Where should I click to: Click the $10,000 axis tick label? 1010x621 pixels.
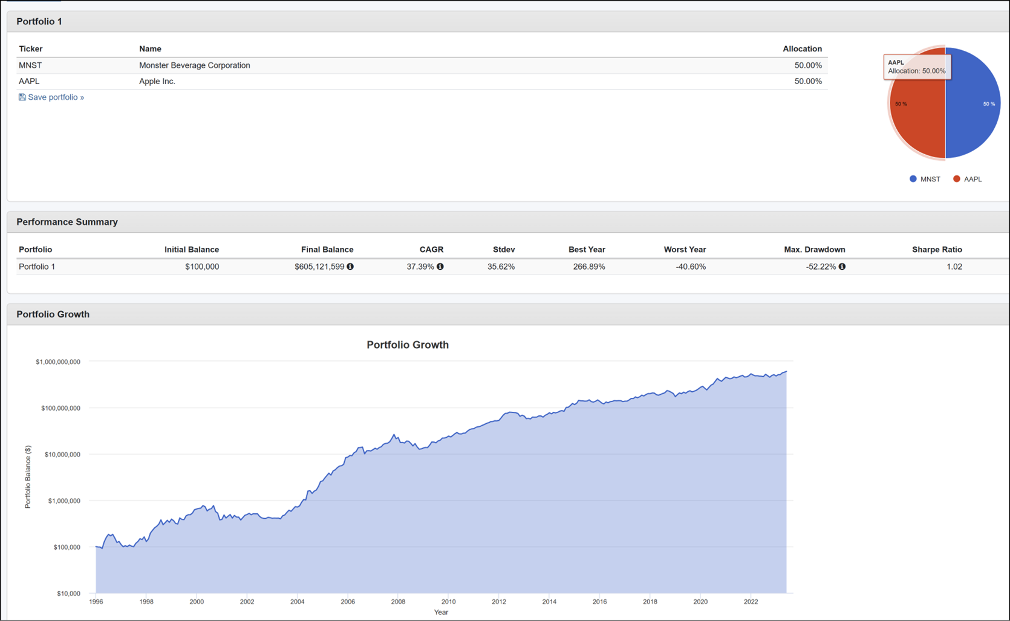68,594
